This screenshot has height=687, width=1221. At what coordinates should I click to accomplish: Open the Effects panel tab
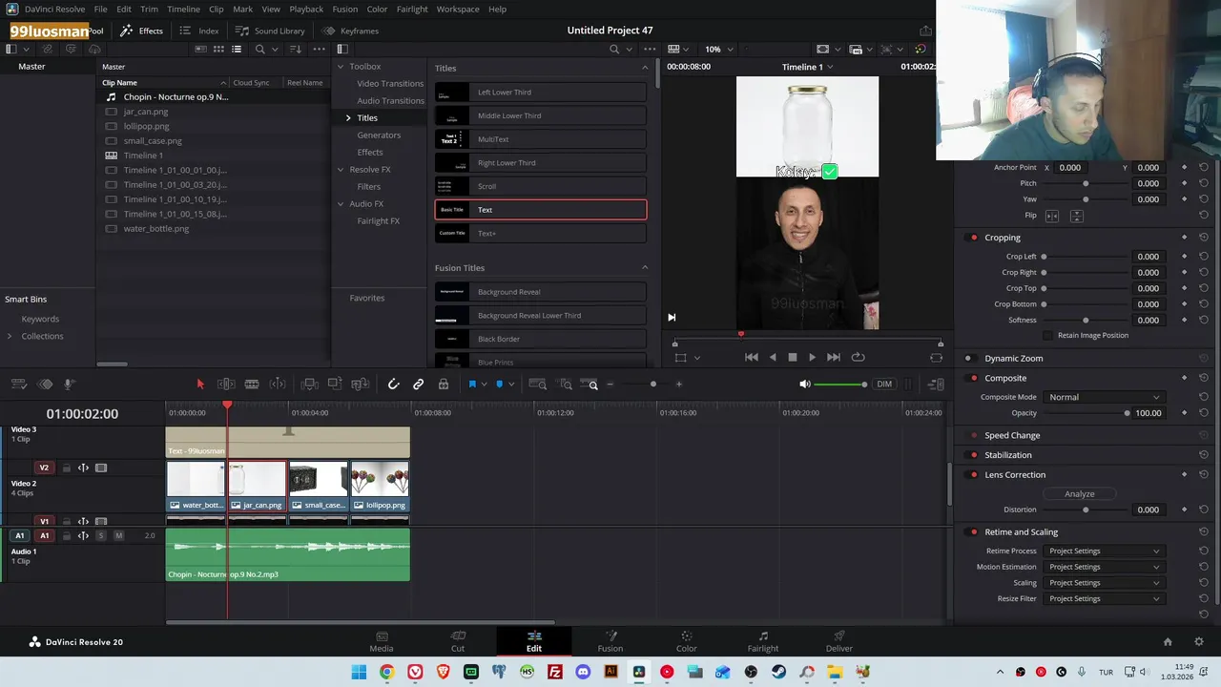(x=142, y=31)
